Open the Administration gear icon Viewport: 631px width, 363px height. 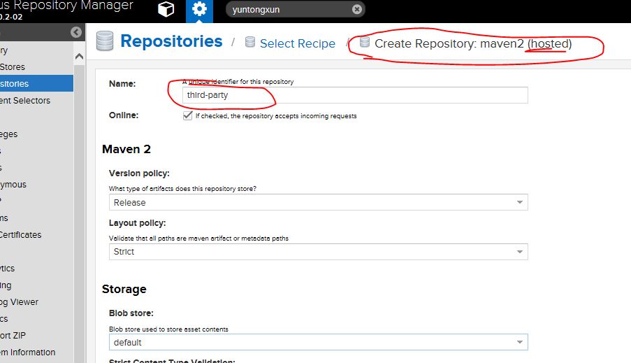click(x=199, y=10)
